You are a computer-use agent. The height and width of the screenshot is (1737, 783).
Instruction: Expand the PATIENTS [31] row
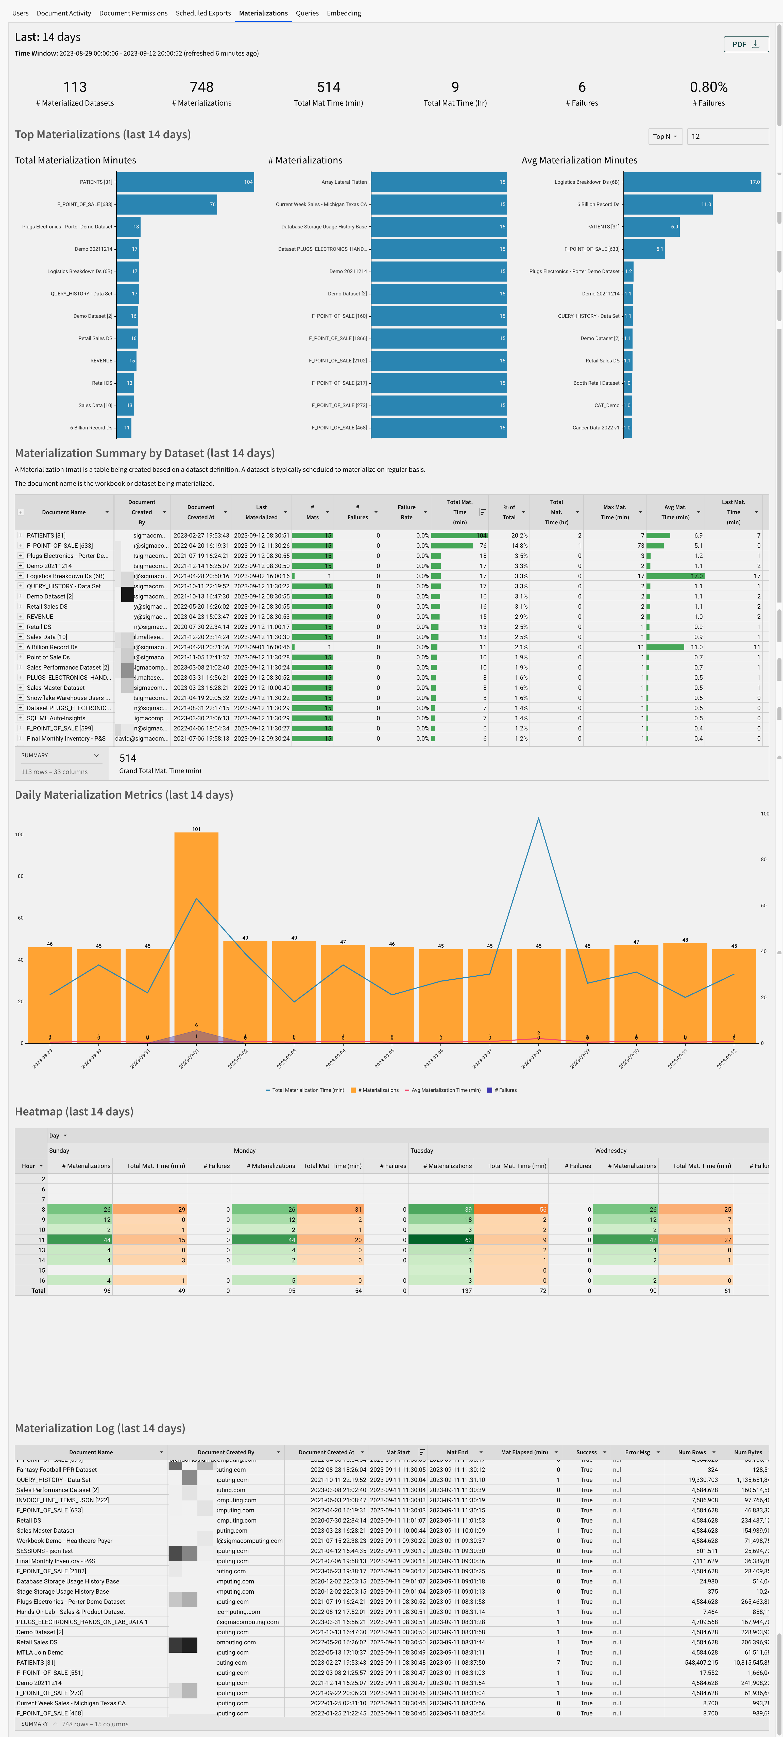[21, 536]
